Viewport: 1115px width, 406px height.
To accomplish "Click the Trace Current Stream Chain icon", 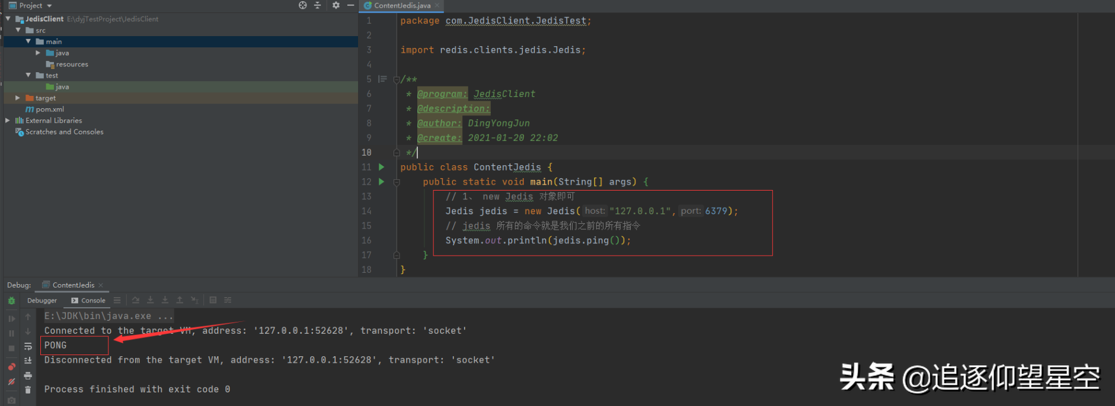I will pos(228,300).
